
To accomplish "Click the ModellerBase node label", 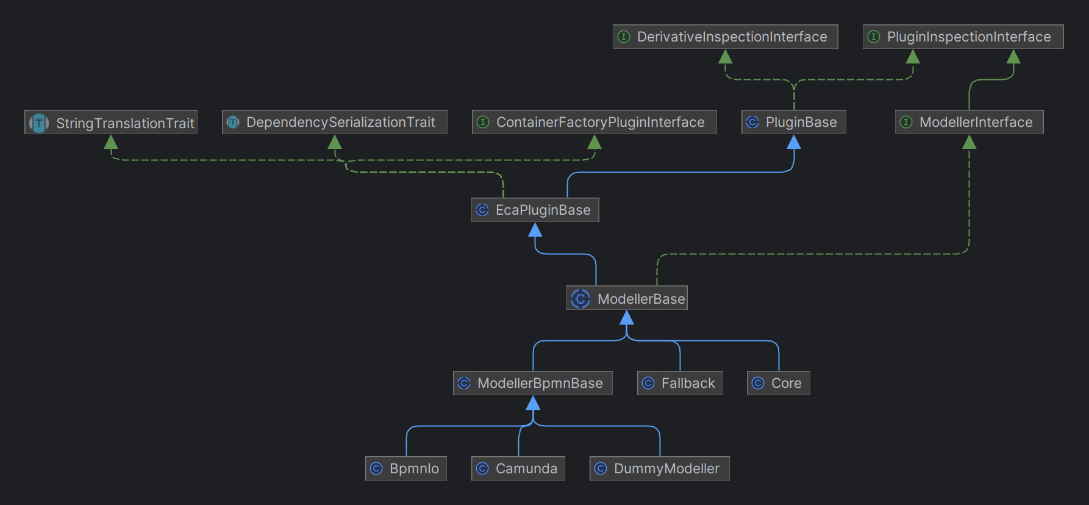I will point(641,299).
